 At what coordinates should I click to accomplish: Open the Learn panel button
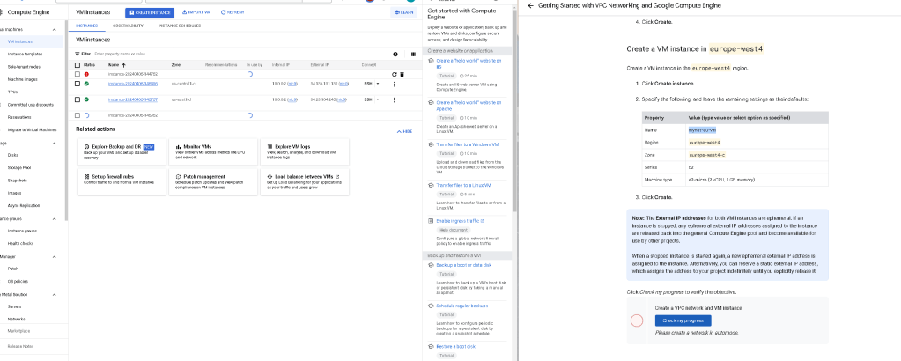(x=404, y=12)
